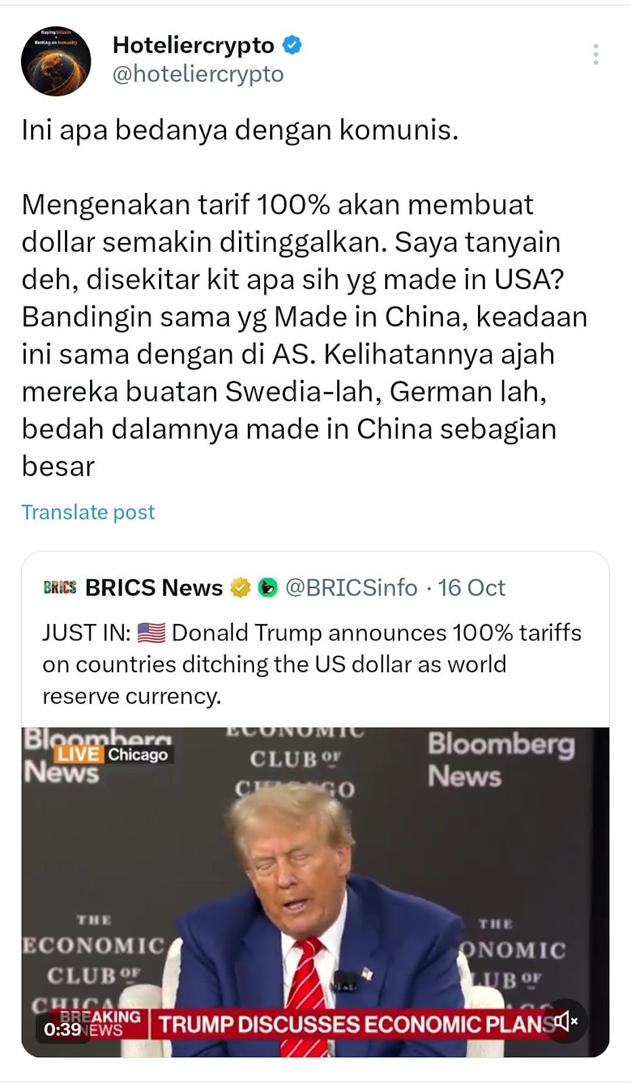Open the BRICS News display name
This screenshot has width=631, height=1083.
pos(154,588)
